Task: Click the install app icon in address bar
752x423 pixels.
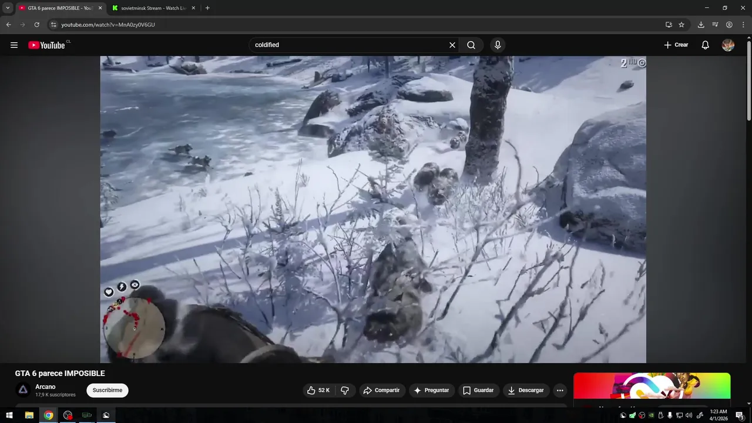Action: pyautogui.click(x=669, y=25)
